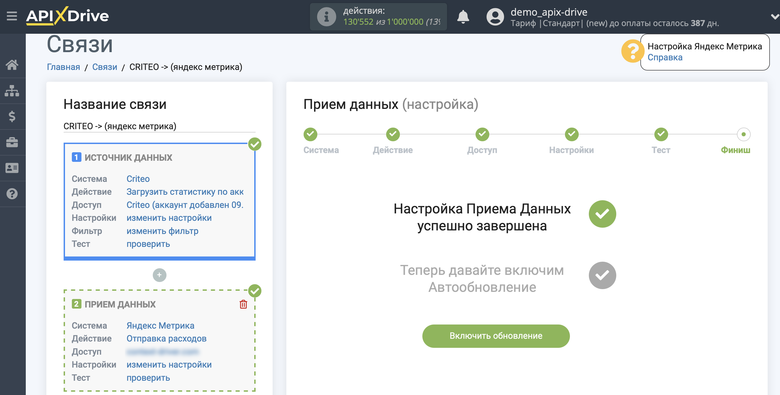Open the home icon in sidebar
The height and width of the screenshot is (395, 780).
click(x=12, y=65)
